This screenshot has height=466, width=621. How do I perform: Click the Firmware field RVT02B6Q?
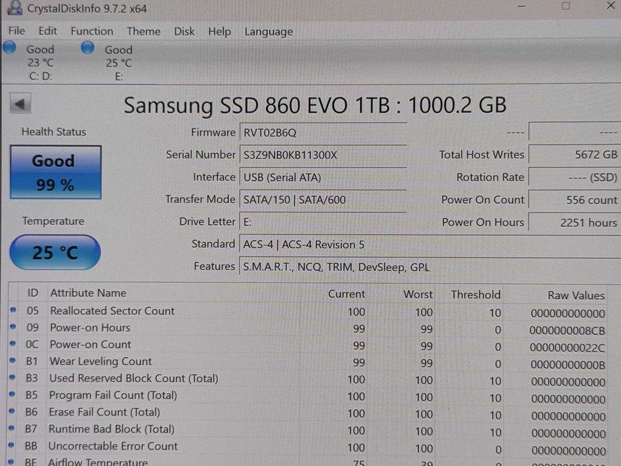point(323,132)
